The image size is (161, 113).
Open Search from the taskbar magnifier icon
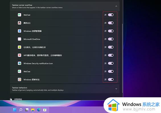(x=21, y=110)
